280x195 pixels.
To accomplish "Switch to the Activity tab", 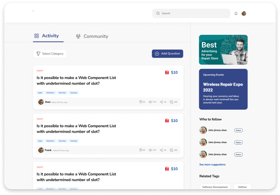I will coord(46,36).
